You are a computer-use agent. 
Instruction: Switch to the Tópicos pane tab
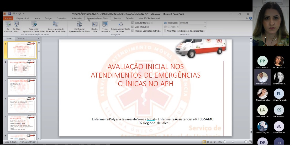coord(21,39)
